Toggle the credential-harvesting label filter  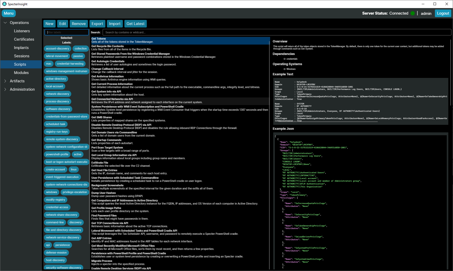point(70,64)
